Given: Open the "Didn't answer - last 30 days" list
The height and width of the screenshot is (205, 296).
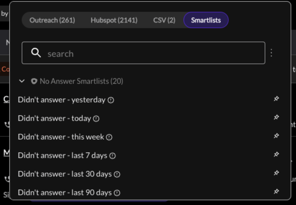Looking at the screenshot, I should (x=65, y=174).
